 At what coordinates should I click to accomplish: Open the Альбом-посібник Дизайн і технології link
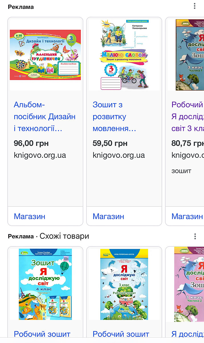44,117
